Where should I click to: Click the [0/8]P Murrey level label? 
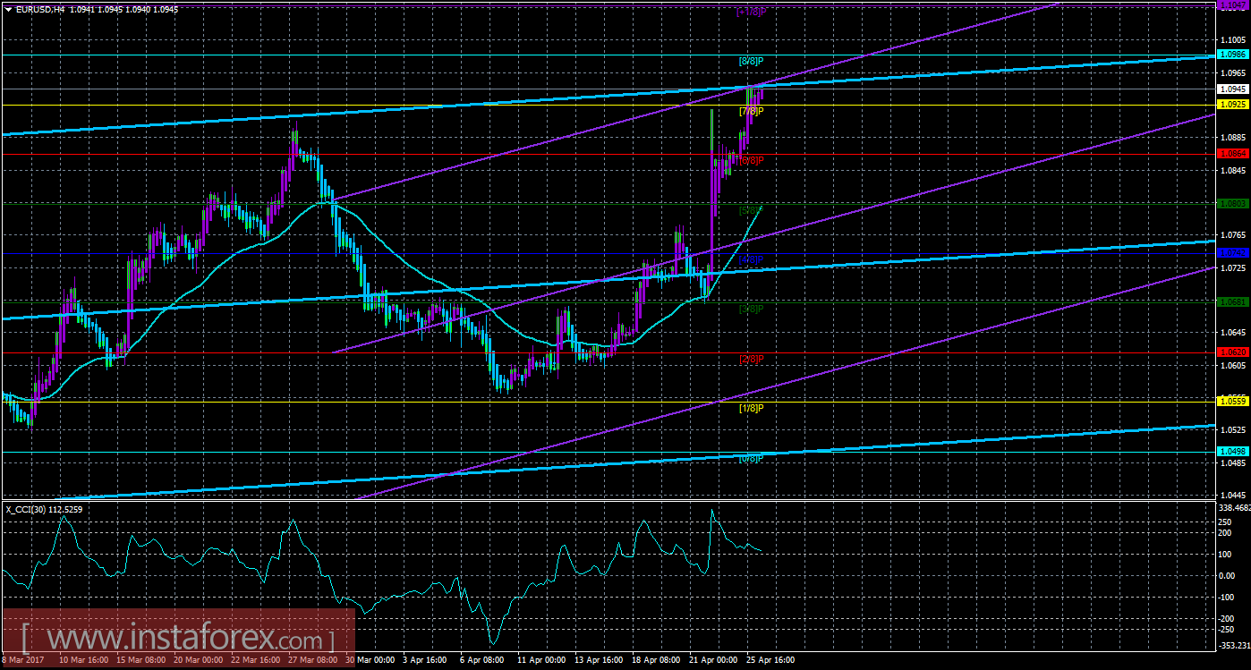[x=751, y=458]
